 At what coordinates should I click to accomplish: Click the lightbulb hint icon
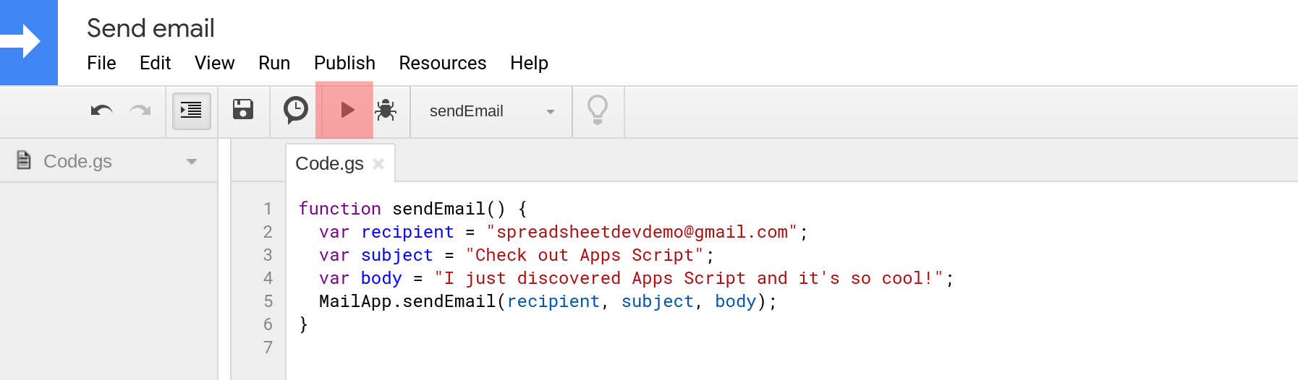tap(598, 110)
